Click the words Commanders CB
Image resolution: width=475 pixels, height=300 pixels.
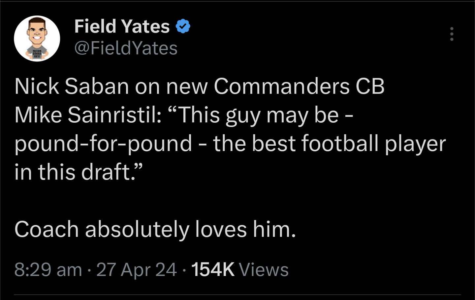point(299,87)
